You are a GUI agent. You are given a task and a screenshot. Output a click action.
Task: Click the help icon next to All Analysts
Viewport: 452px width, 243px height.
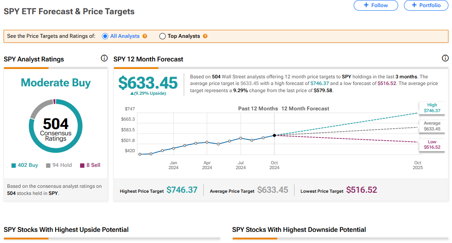tap(145, 36)
